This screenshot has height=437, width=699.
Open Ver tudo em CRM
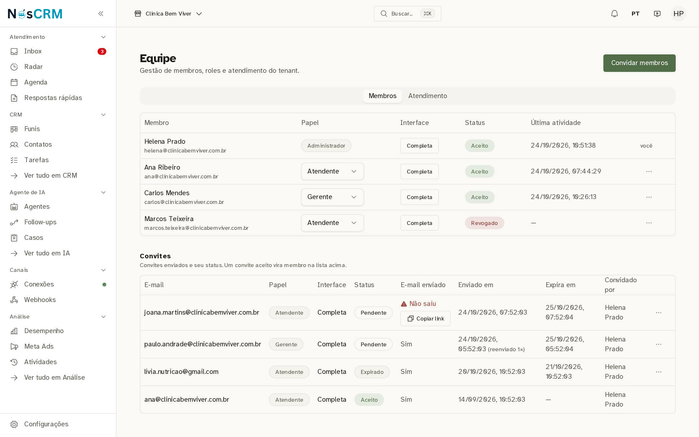50,175
